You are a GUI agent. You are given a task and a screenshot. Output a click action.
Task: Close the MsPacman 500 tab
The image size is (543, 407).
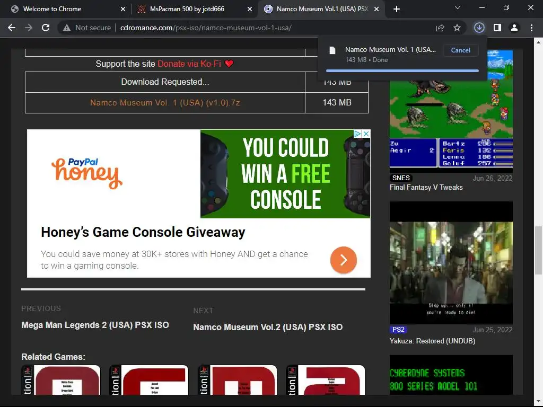250,9
